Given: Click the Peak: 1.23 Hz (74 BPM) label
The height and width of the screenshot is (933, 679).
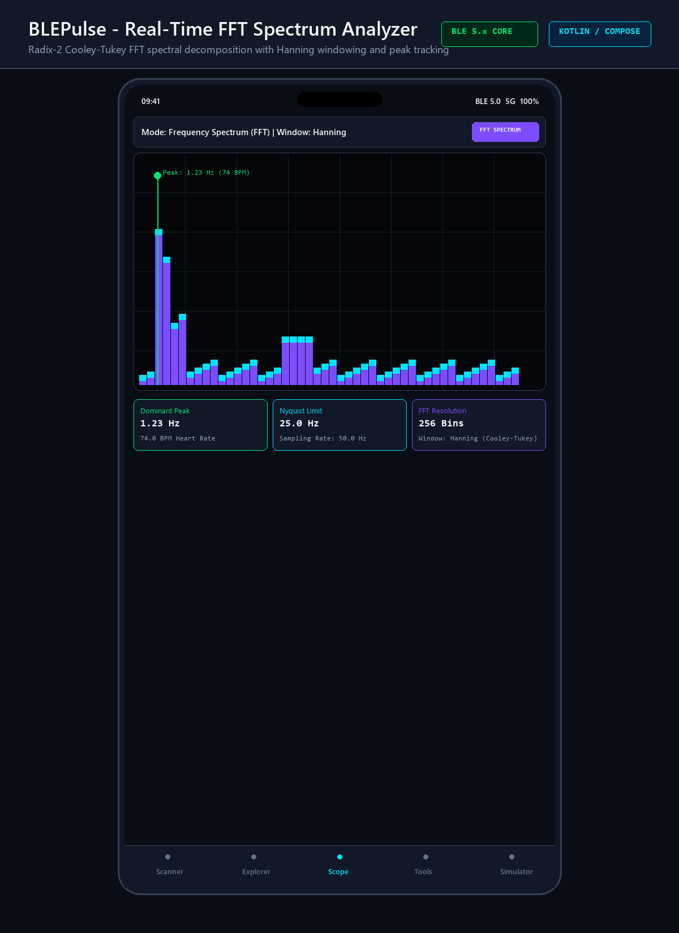Looking at the screenshot, I should click(206, 172).
